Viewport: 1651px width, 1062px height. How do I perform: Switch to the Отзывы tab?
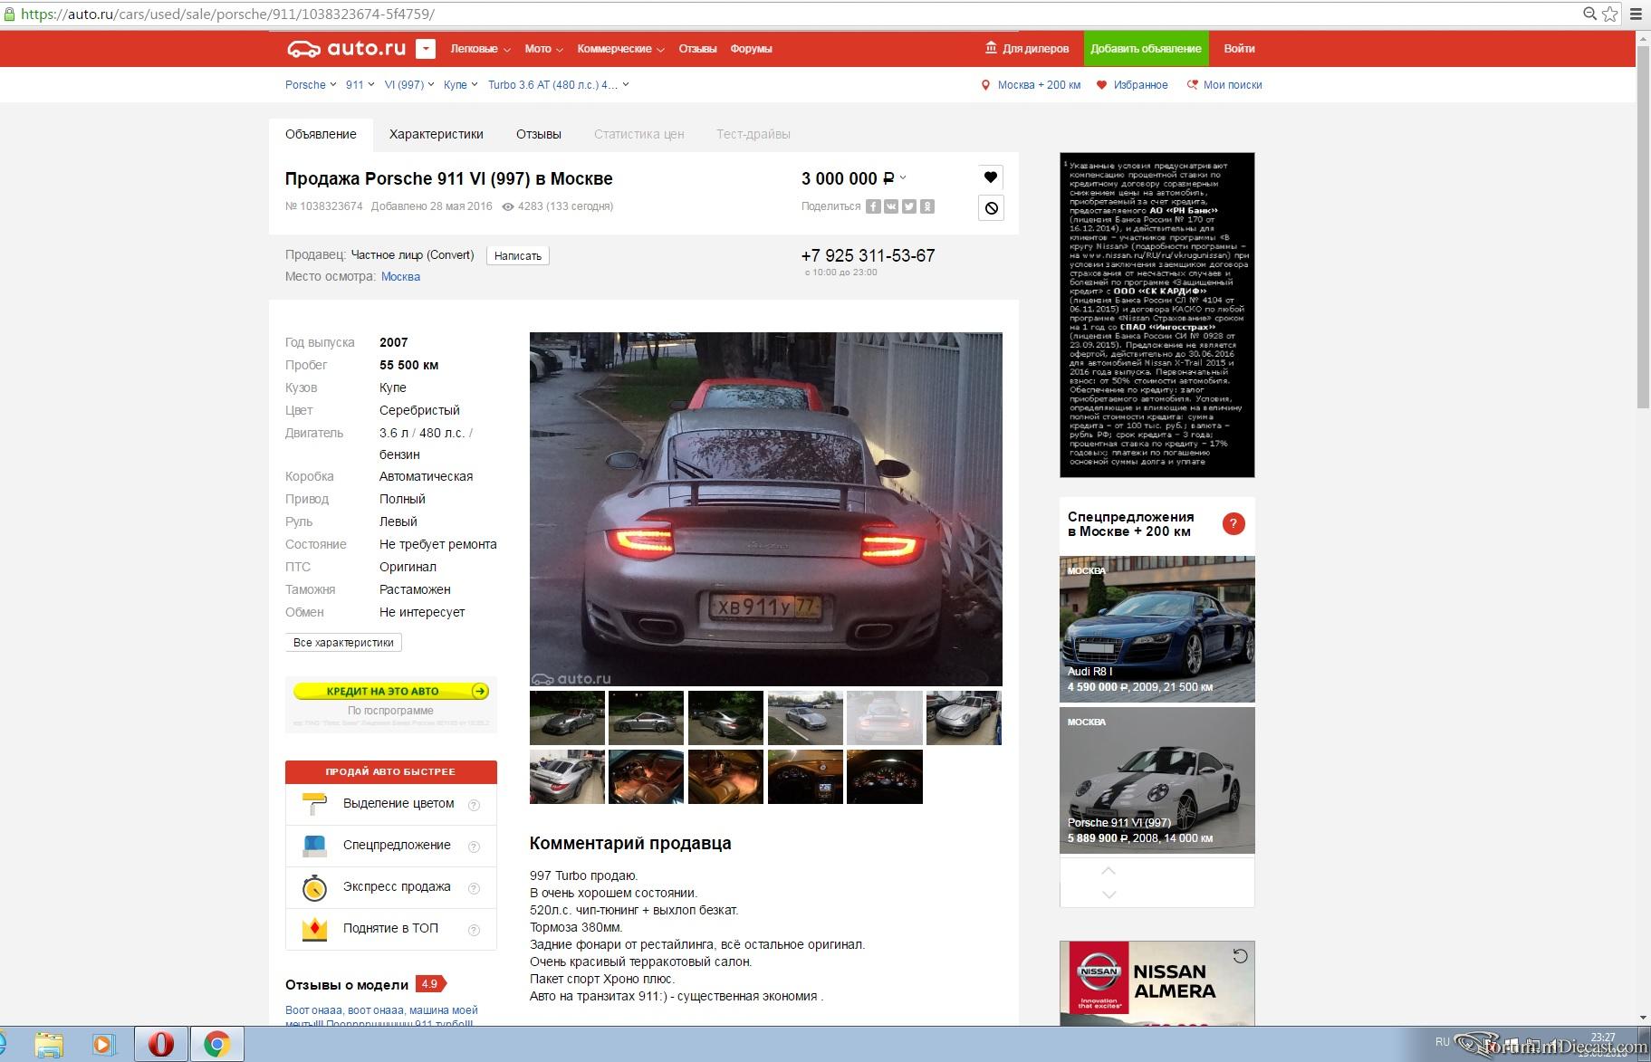point(539,134)
